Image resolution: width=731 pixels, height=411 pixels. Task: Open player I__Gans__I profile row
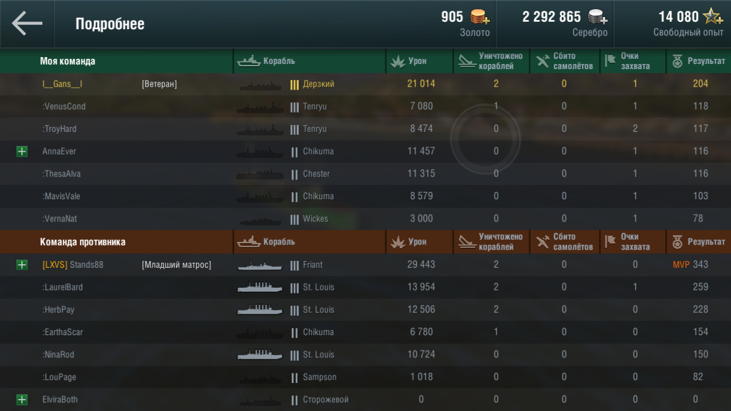tap(365, 84)
